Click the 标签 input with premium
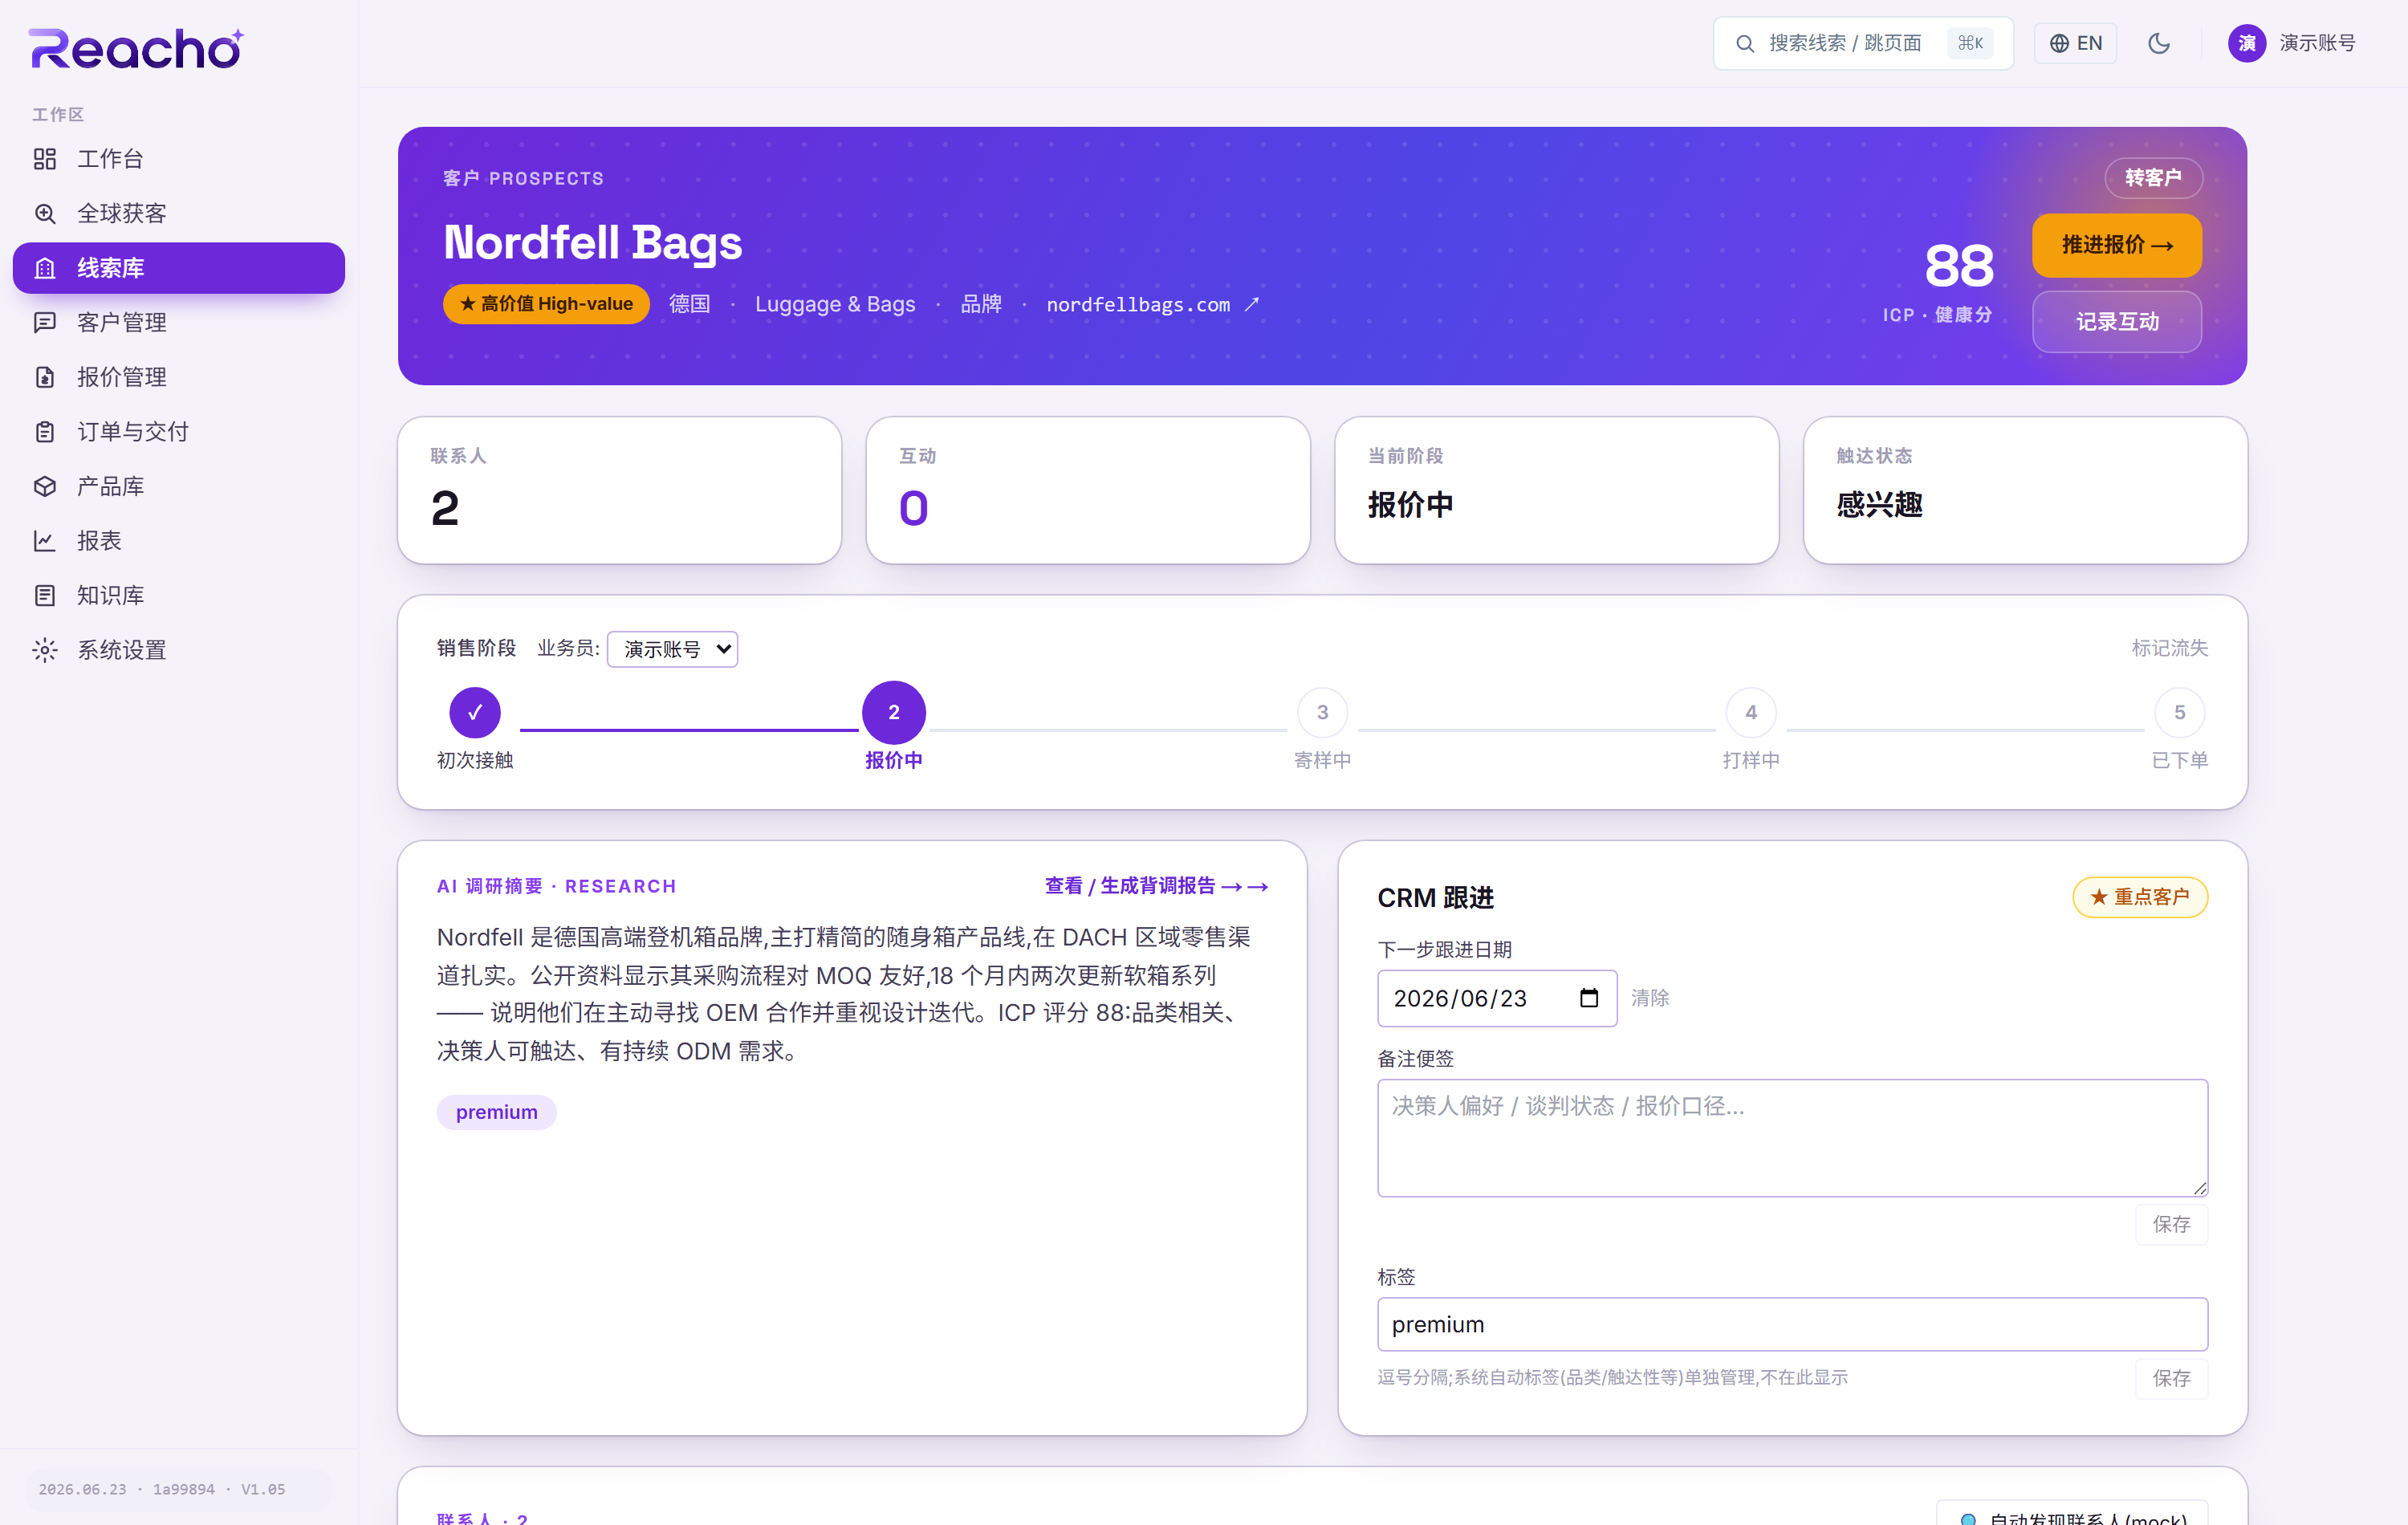Image resolution: width=2408 pixels, height=1525 pixels. coord(1792,1325)
